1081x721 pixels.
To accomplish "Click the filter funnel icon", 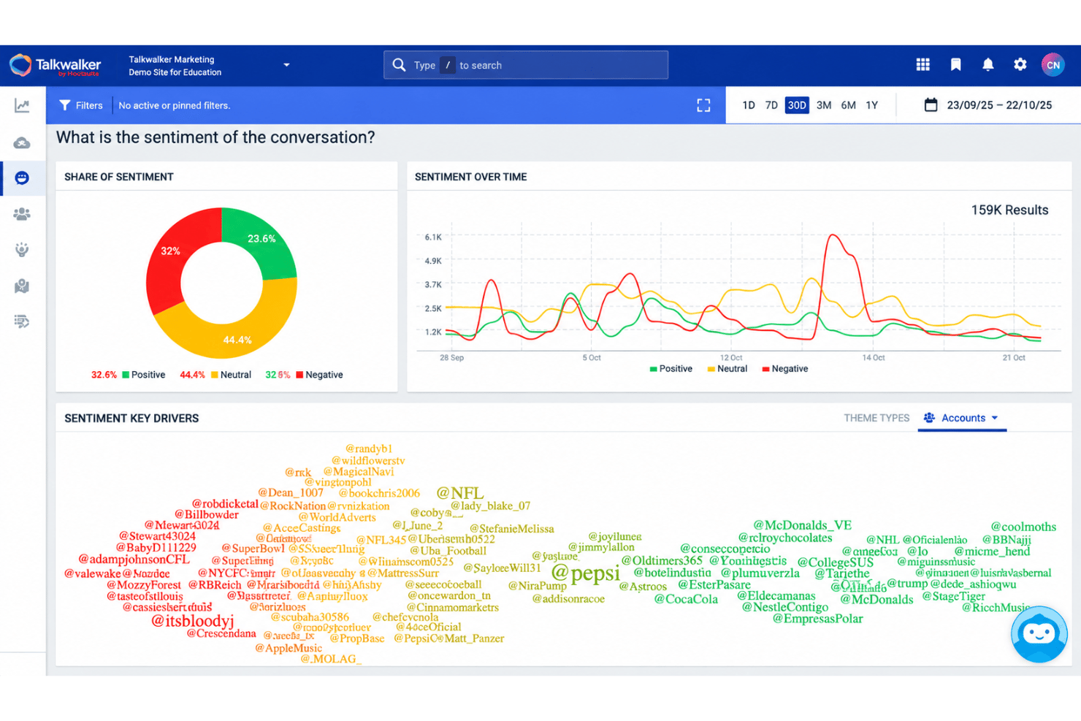I will coord(65,105).
